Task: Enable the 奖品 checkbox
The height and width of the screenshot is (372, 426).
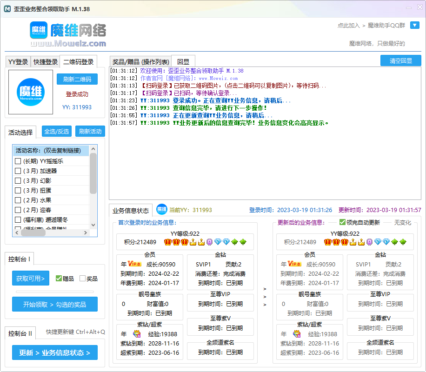Action: [82, 278]
